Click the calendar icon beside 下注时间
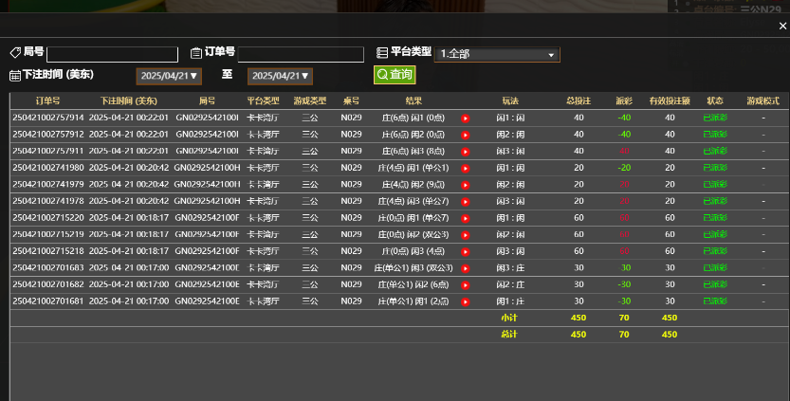Screen dimensions: 790x401 (x=15, y=75)
